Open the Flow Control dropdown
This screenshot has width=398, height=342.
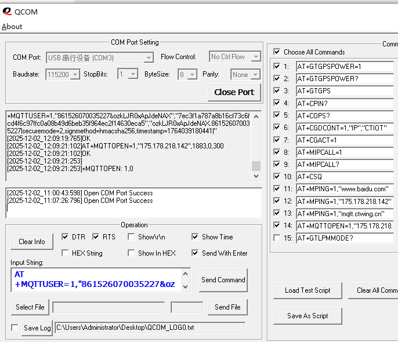[x=256, y=57]
